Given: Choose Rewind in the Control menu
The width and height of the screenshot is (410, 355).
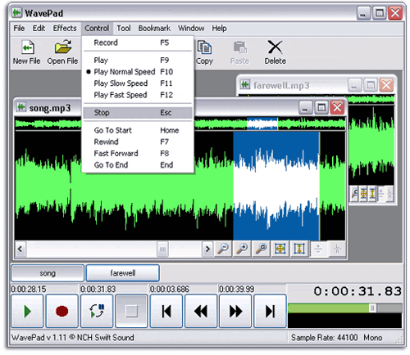Looking at the screenshot, I should [138, 142].
